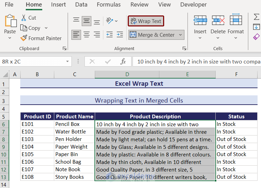Viewport: 261px width, 188px height.
Task: Select the Made by Glass description cell
Action: [x=155, y=147]
